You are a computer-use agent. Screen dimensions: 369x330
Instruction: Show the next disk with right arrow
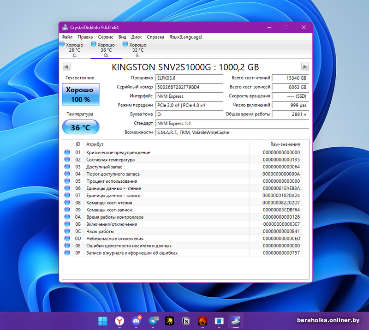305,66
